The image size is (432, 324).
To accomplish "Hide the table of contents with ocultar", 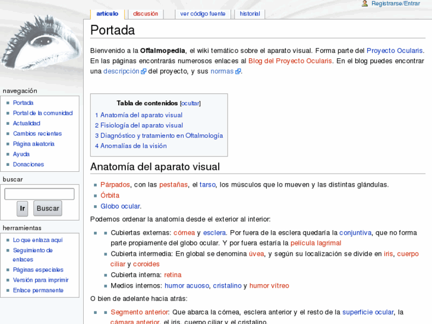I will coord(190,103).
